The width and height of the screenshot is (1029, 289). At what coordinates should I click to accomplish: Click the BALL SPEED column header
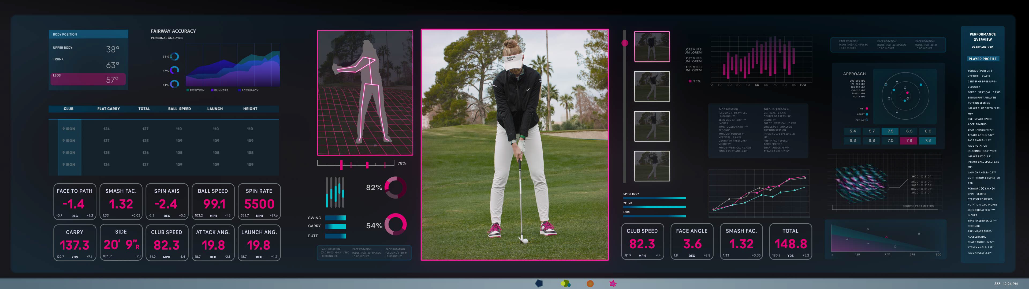[179, 109]
